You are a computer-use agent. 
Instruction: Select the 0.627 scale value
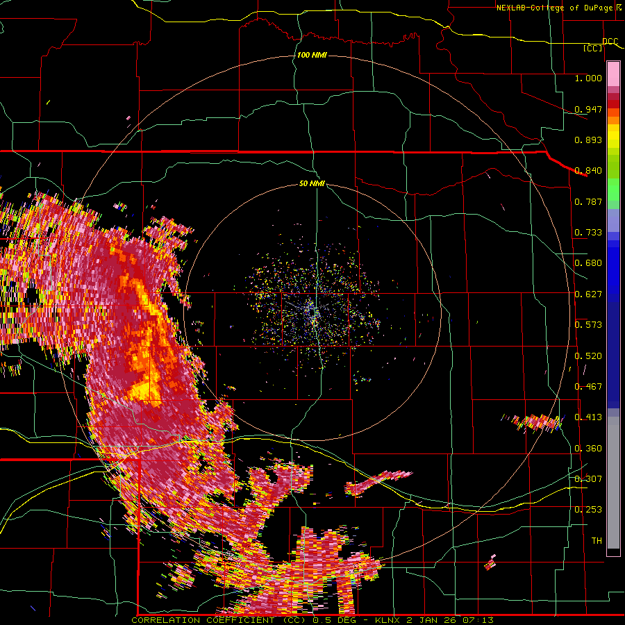point(588,294)
